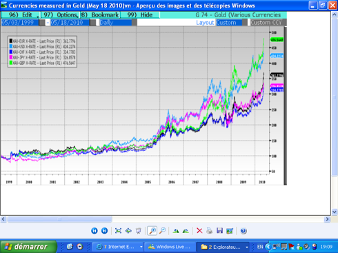Viewport: 338px width, 253px height.
Task: Click the red flag tray icon
Action: coord(292,247)
